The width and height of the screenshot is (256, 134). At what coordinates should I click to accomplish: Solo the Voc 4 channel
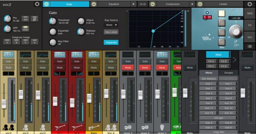(111, 62)
